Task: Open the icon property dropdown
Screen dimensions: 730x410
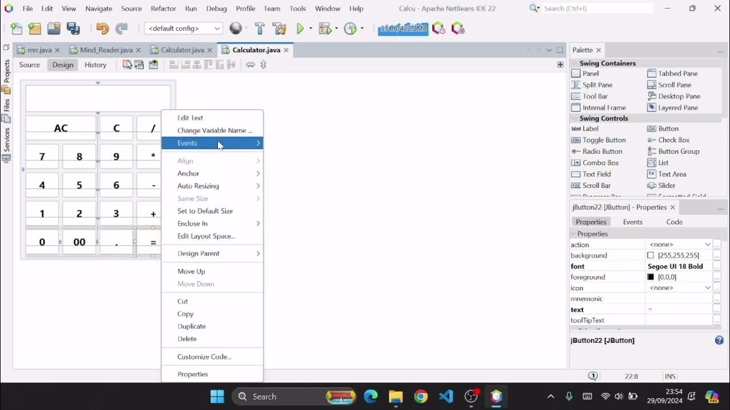Action: pyautogui.click(x=708, y=288)
